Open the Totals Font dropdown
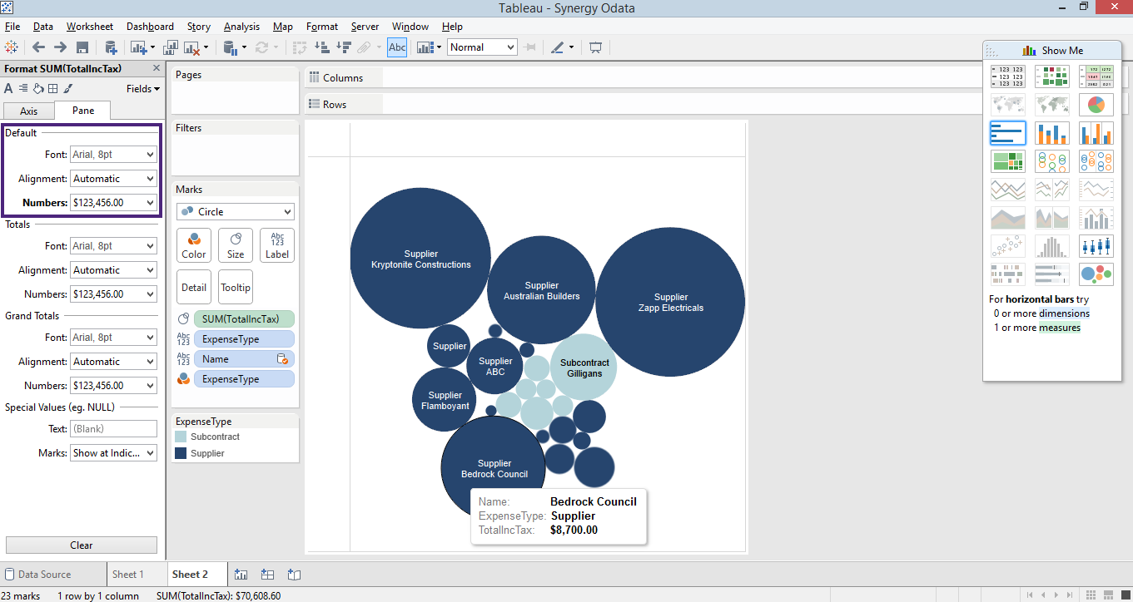The width and height of the screenshot is (1133, 602). pos(113,245)
